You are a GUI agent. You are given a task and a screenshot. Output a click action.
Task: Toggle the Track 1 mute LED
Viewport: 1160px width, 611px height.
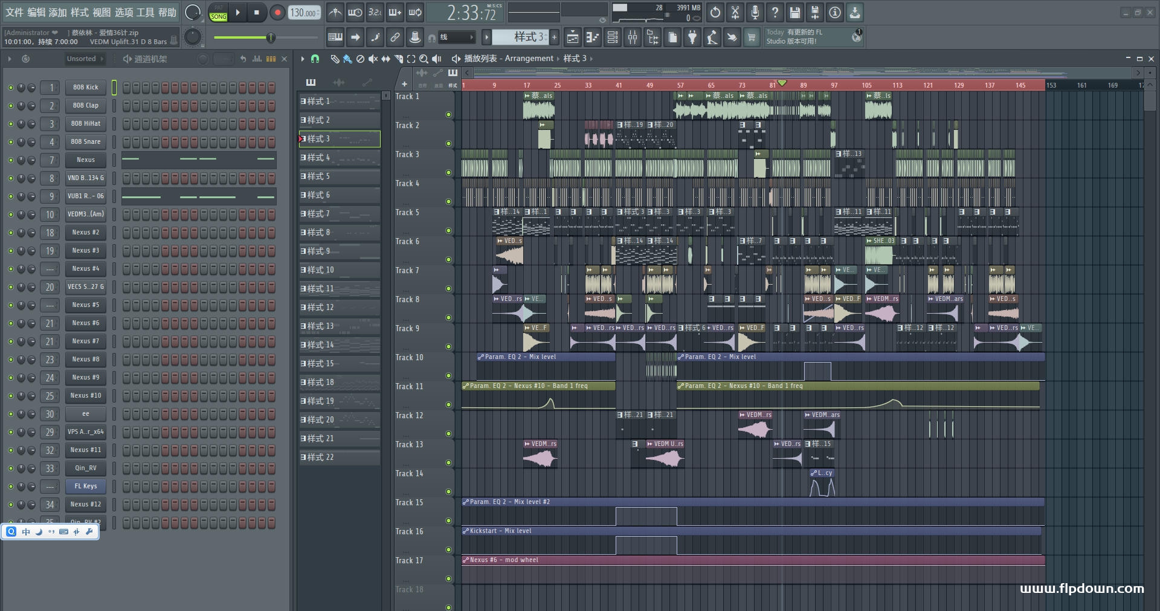pos(448,114)
